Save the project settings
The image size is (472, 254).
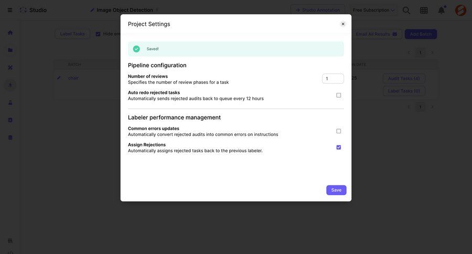tap(336, 190)
